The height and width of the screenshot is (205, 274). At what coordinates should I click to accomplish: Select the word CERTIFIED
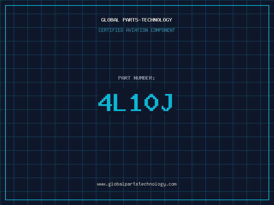(x=111, y=30)
